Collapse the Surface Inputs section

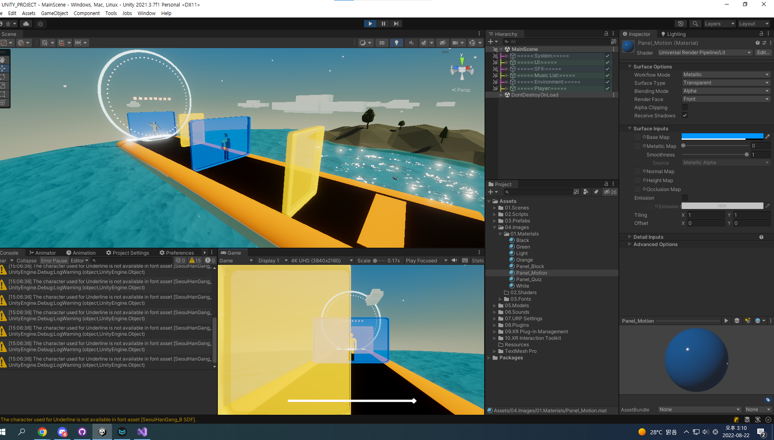[629, 128]
